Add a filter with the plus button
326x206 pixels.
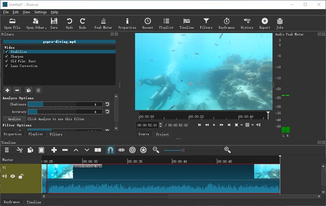click(x=7, y=91)
